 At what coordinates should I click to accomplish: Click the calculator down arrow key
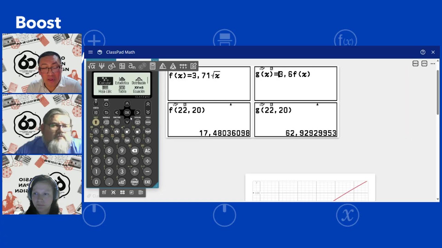pos(127,122)
